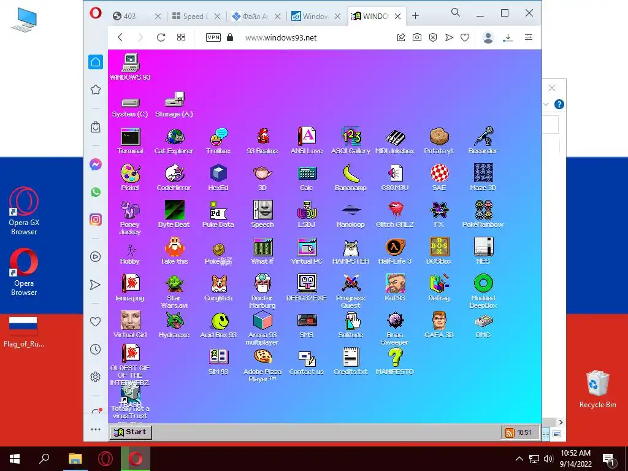Launch Star Wars.avi Yoda icon
Viewport: 628px width, 471px height.
[174, 285]
